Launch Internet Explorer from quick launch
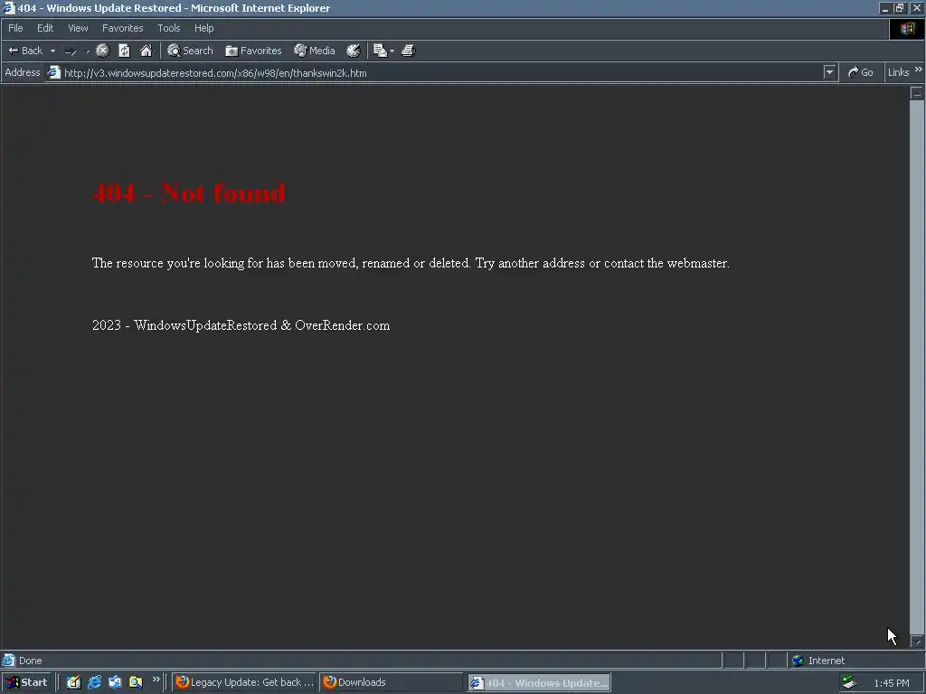Viewport: 926px width, 694px height. [x=94, y=682]
